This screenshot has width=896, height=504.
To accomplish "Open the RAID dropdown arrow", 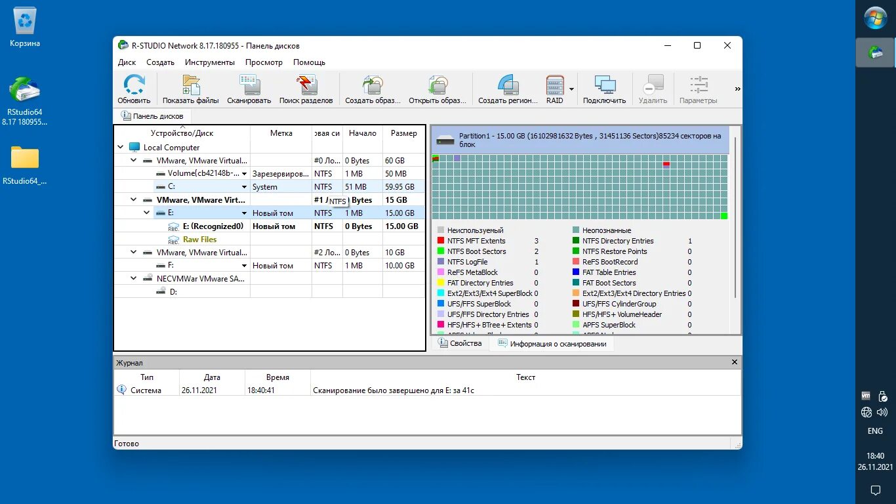I will (x=571, y=89).
